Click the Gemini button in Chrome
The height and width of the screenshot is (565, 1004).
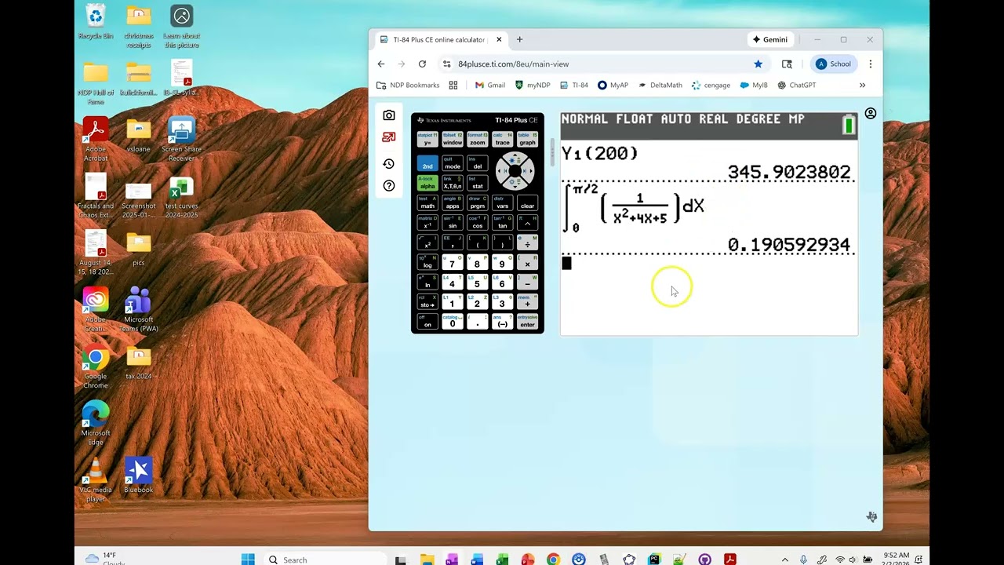(769, 39)
